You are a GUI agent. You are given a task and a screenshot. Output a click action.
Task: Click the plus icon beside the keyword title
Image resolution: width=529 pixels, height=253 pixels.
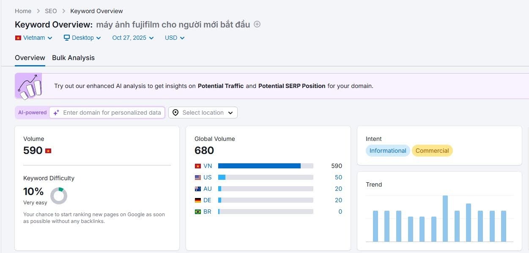pyautogui.click(x=257, y=25)
